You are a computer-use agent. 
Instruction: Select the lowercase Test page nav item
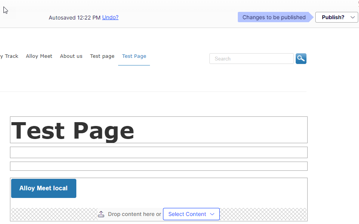point(102,56)
